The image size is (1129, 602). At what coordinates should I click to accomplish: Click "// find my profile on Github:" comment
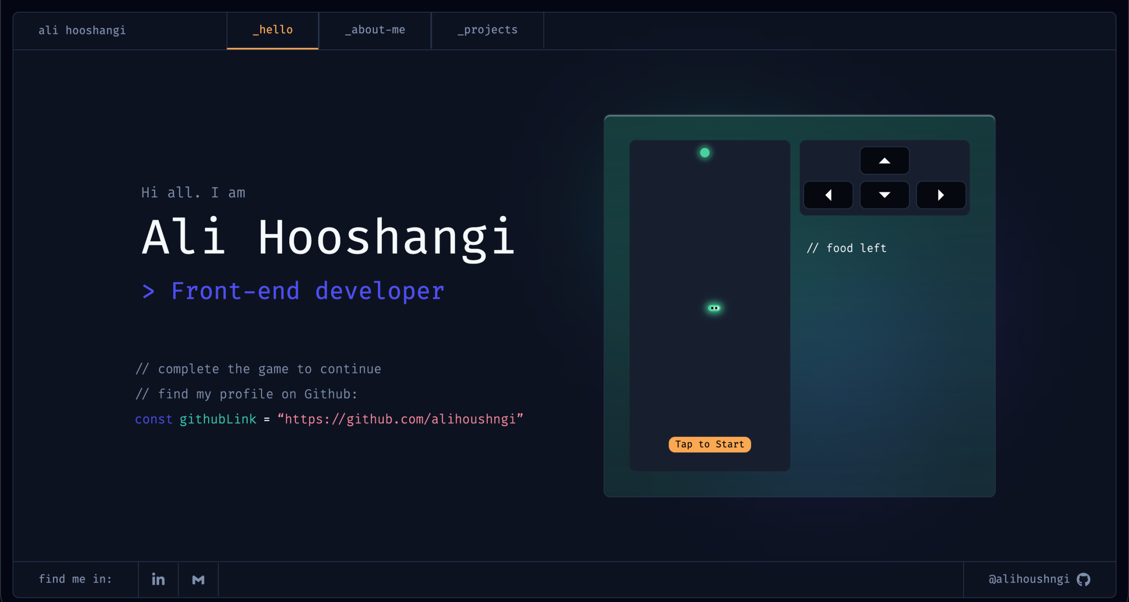[247, 394]
